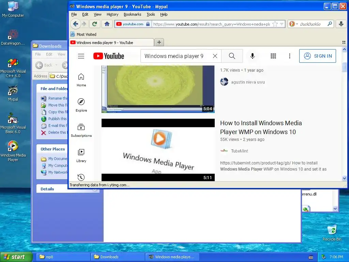Open 'How to Install Windows Media Player' title
Image resolution: width=349 pixels, height=262 pixels.
(x=261, y=128)
